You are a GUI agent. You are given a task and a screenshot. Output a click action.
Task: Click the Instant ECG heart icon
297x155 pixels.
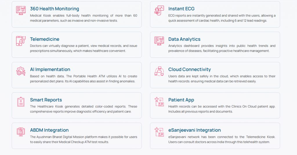[x=159, y=10]
